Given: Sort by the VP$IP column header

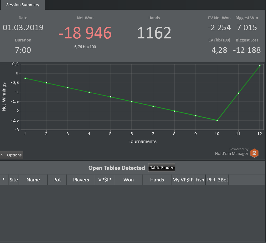Looking at the screenshot, I should point(105,180).
